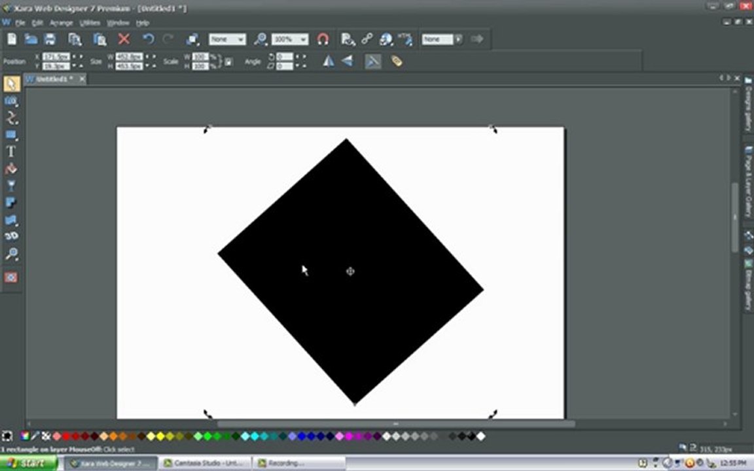The height and width of the screenshot is (471, 754).
Task: Flip the object vertically
Action: 347,61
